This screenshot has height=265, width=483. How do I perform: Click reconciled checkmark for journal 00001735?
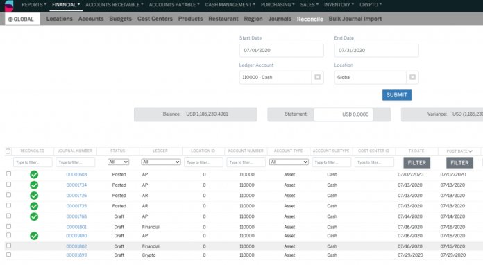pos(34,206)
